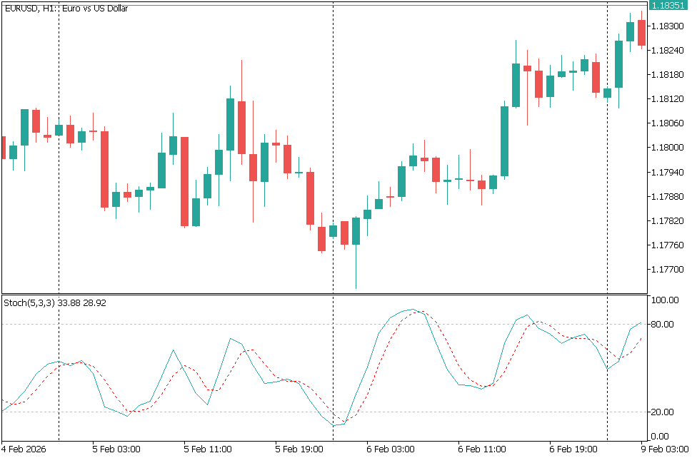The image size is (697, 458).
Task: Select the 6 Feb 03:00 time label
Action: coord(390,449)
